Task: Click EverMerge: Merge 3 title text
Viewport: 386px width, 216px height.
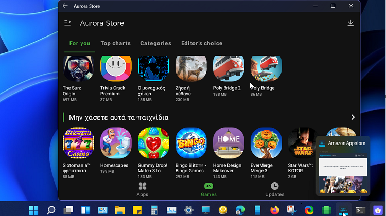Action: coord(262,168)
